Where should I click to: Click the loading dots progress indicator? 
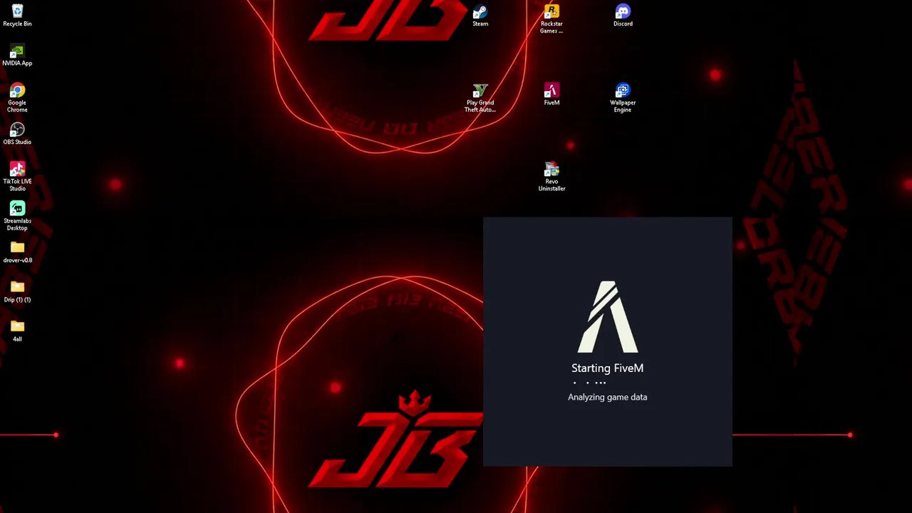(x=590, y=383)
